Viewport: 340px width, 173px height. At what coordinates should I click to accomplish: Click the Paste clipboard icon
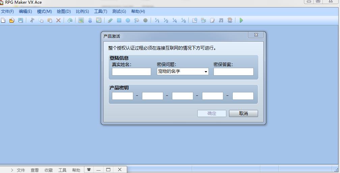click(x=50, y=20)
